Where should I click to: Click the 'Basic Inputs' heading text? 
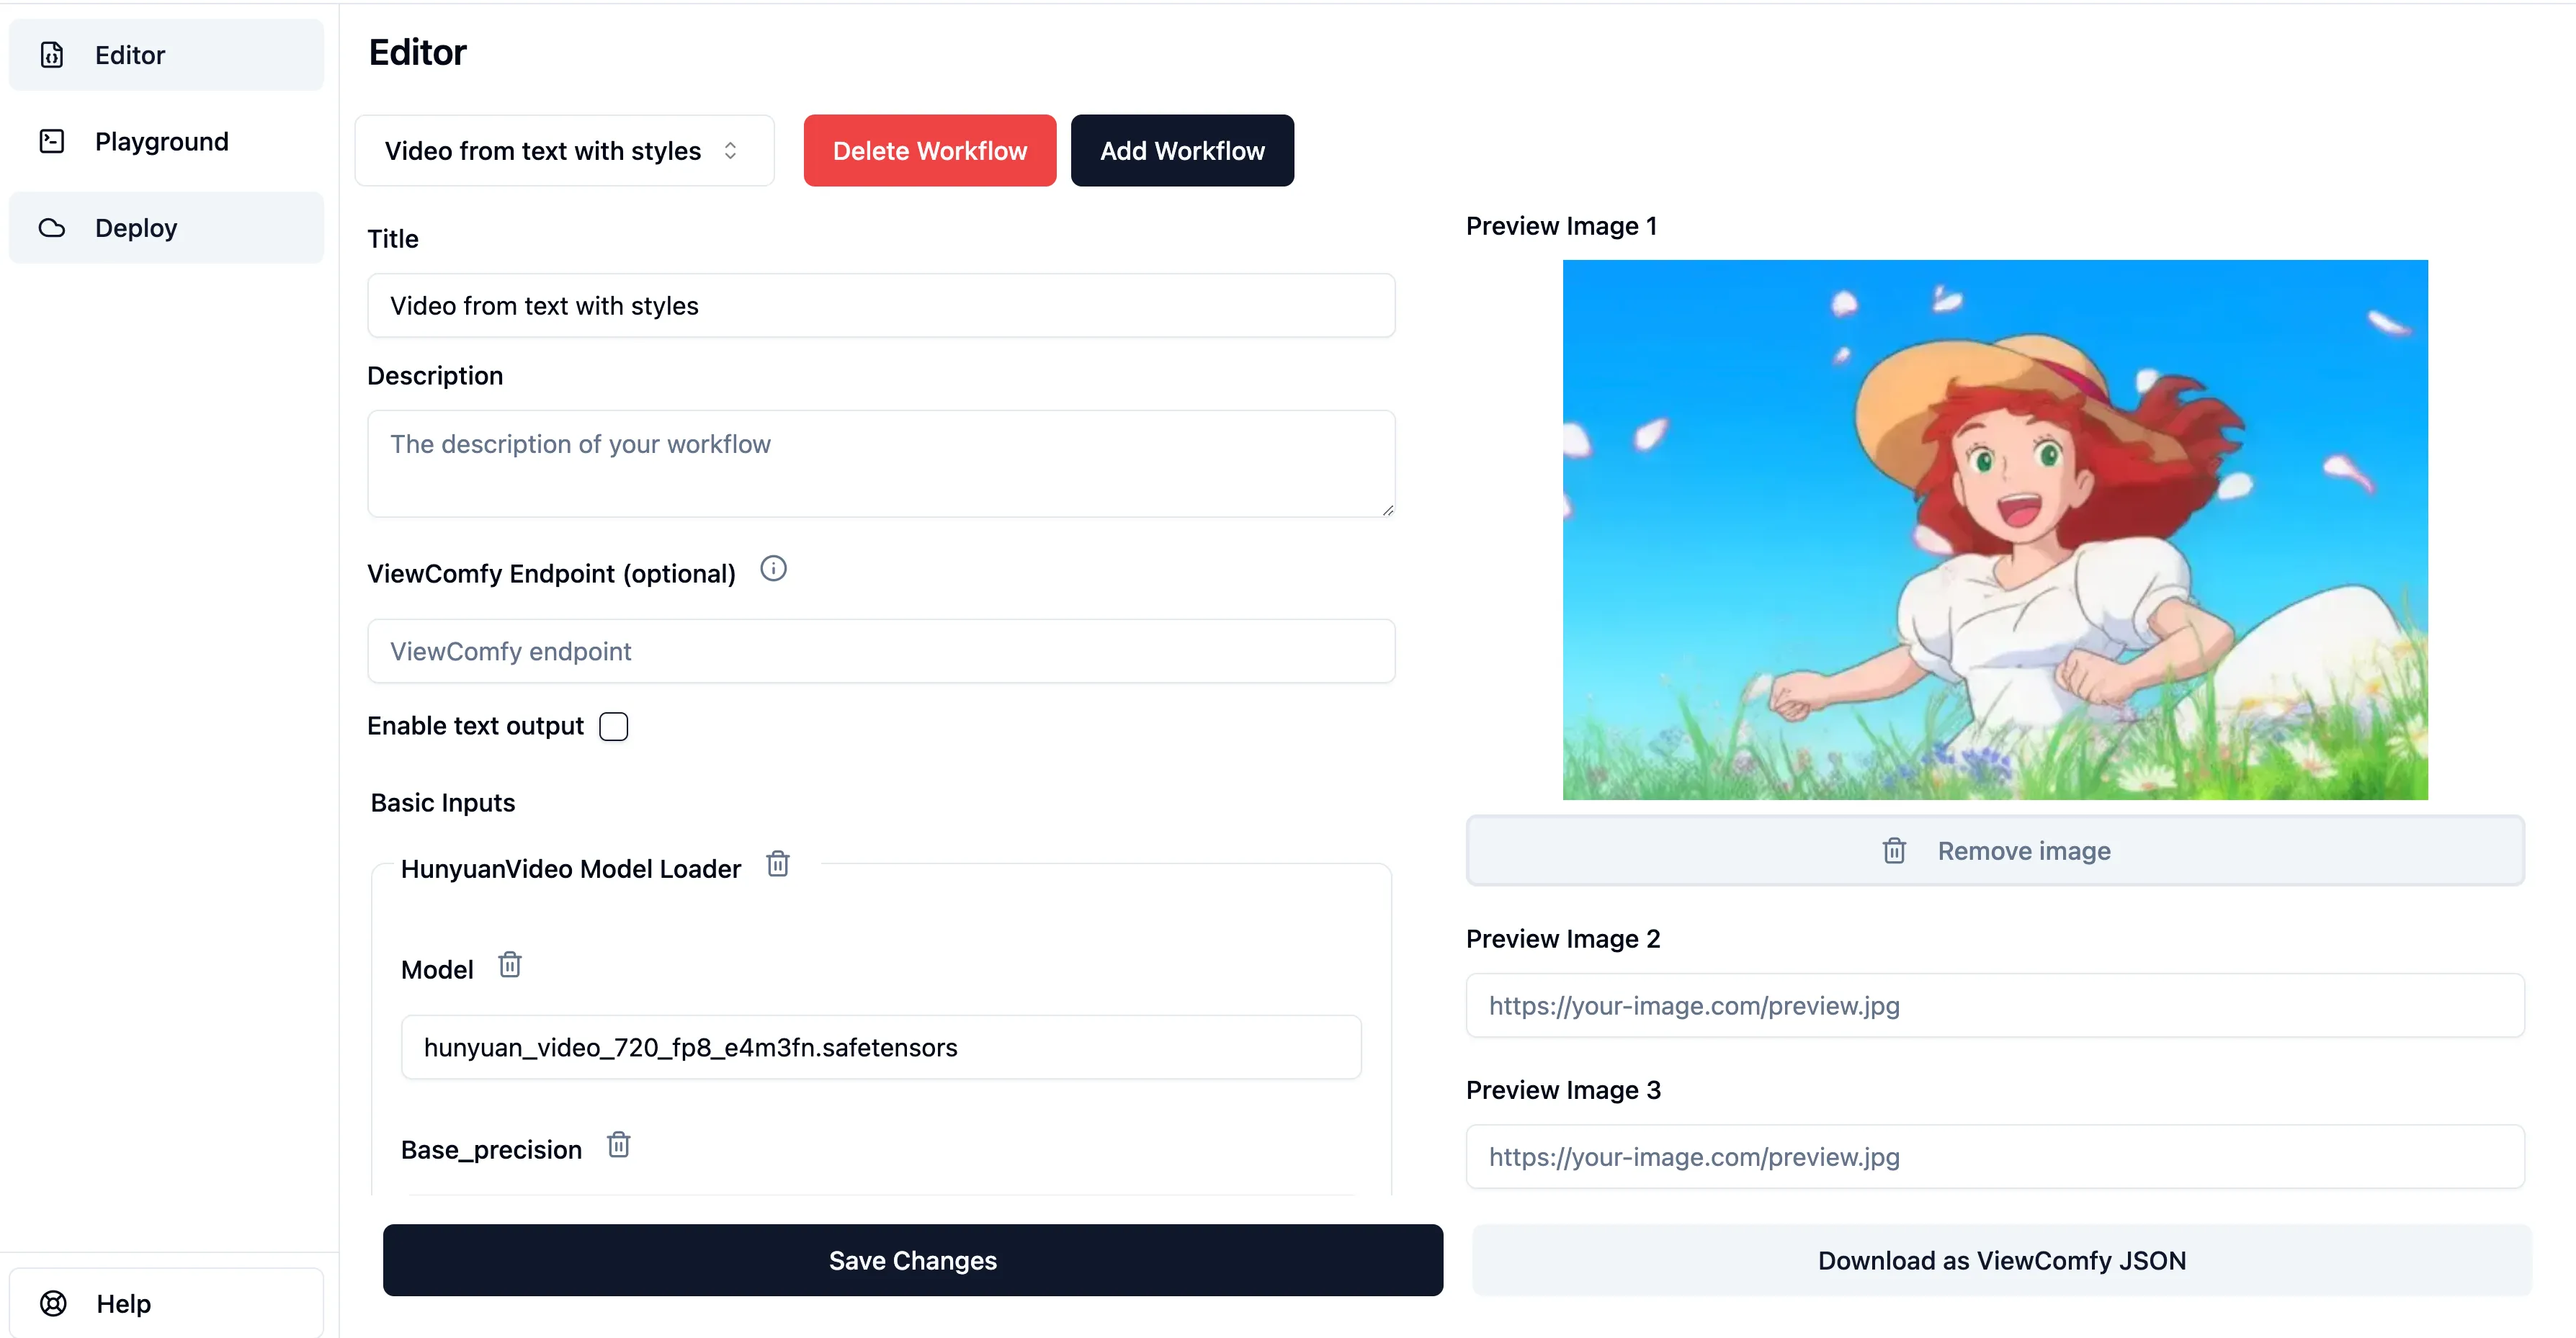(443, 803)
